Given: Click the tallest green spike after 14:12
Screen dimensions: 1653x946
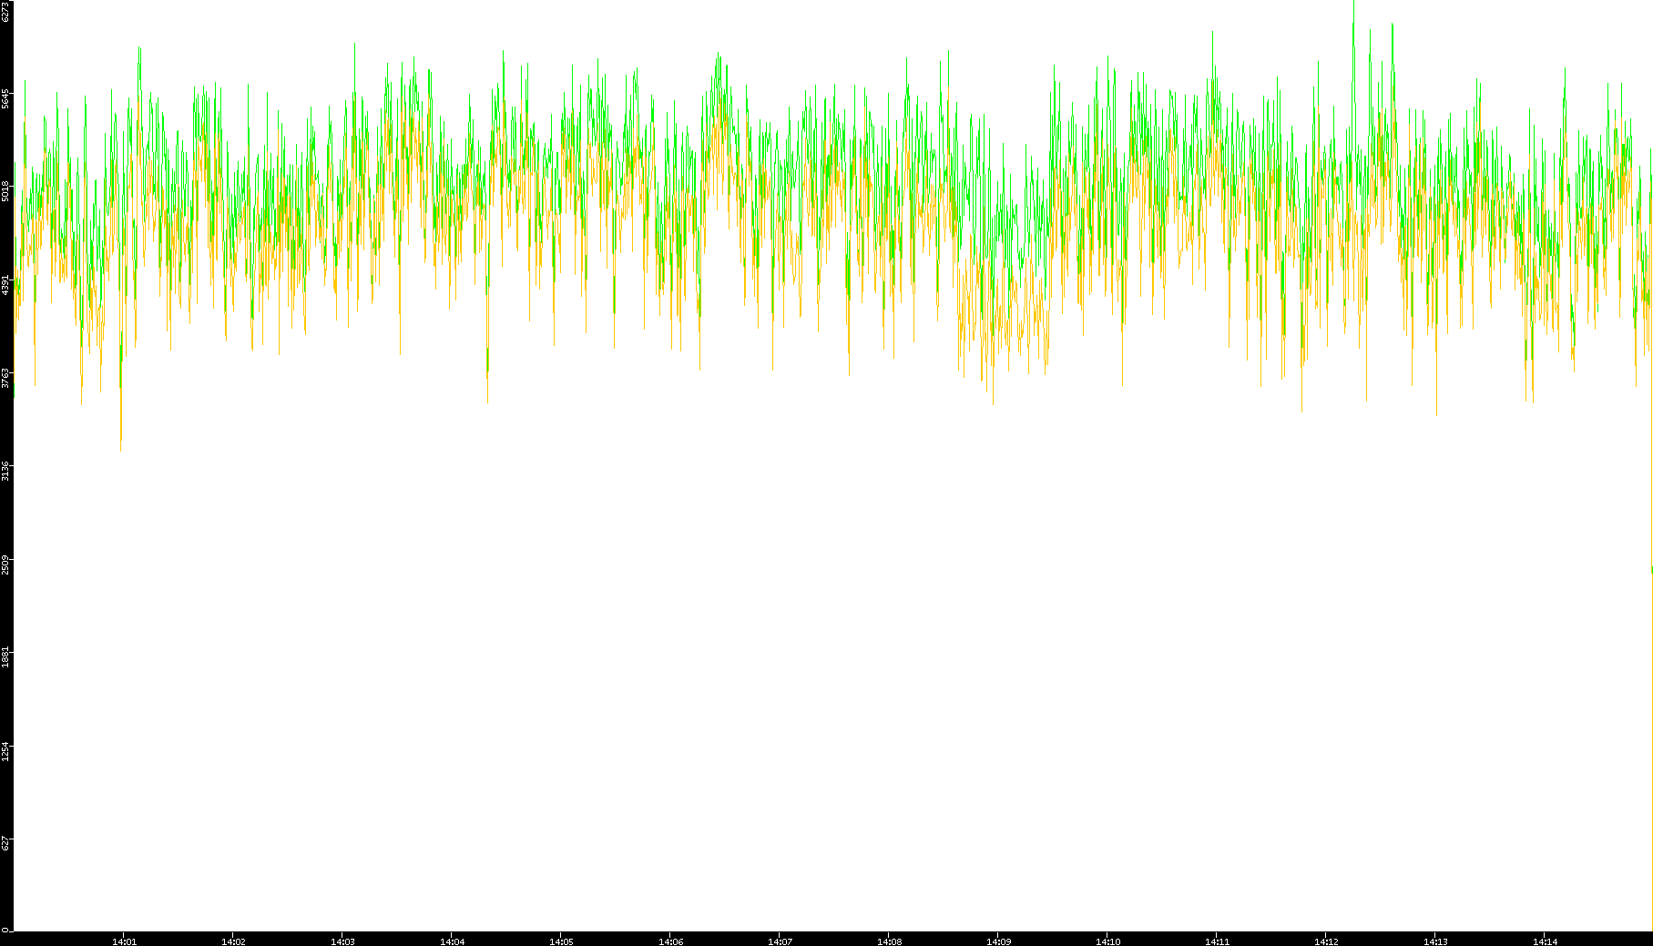Looking at the screenshot, I should [1353, 5].
